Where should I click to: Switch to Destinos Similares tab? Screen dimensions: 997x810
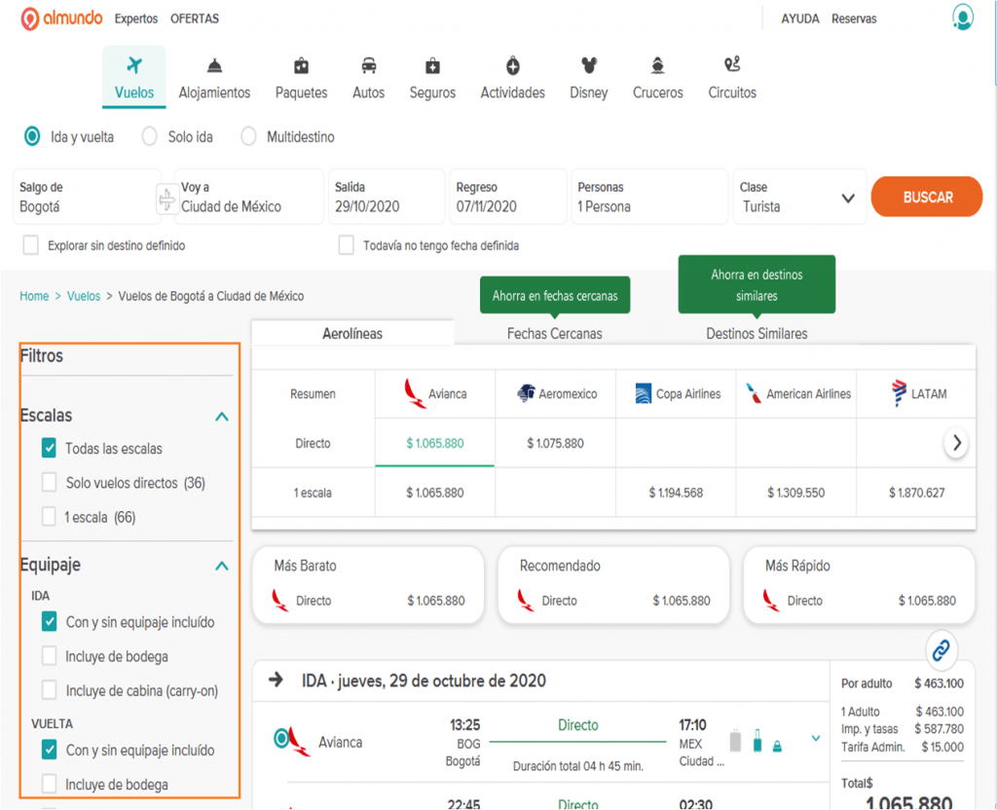pos(757,333)
